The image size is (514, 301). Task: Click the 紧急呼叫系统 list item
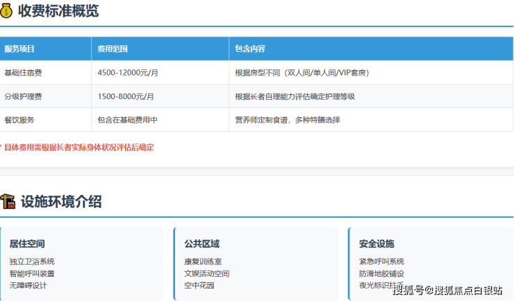[381, 261]
